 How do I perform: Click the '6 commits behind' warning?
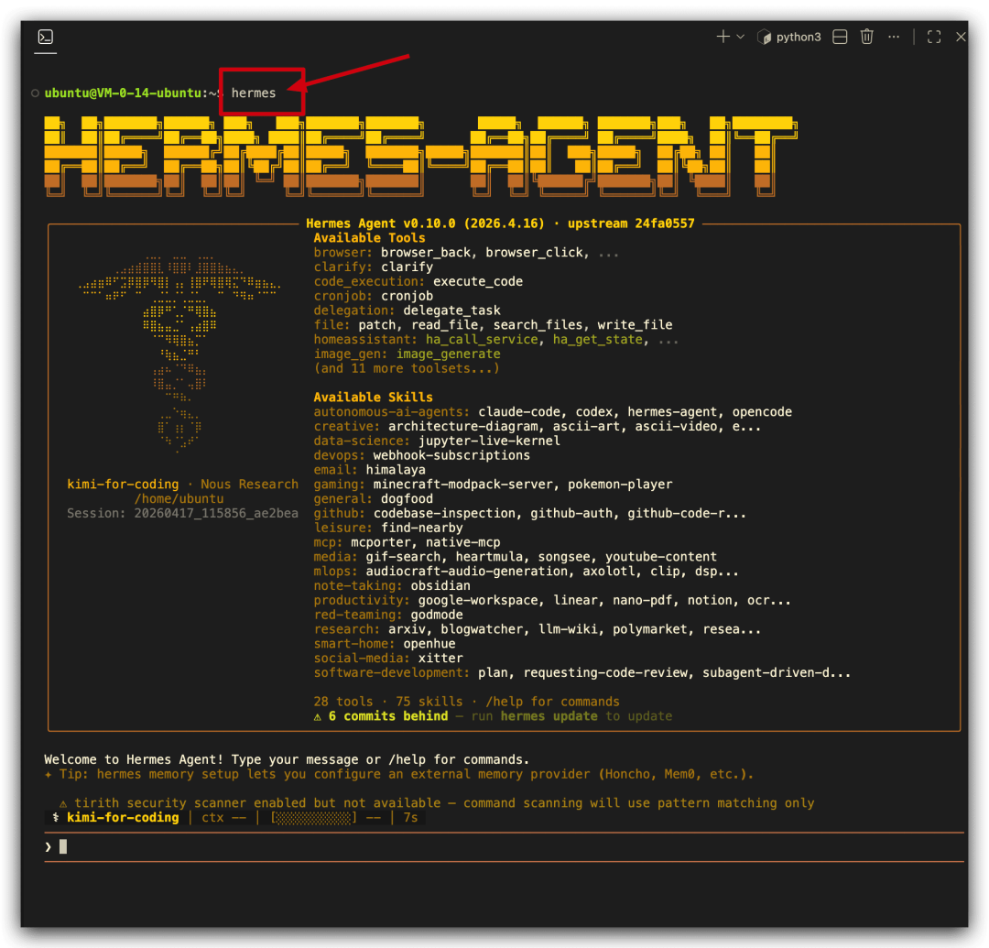point(381,716)
